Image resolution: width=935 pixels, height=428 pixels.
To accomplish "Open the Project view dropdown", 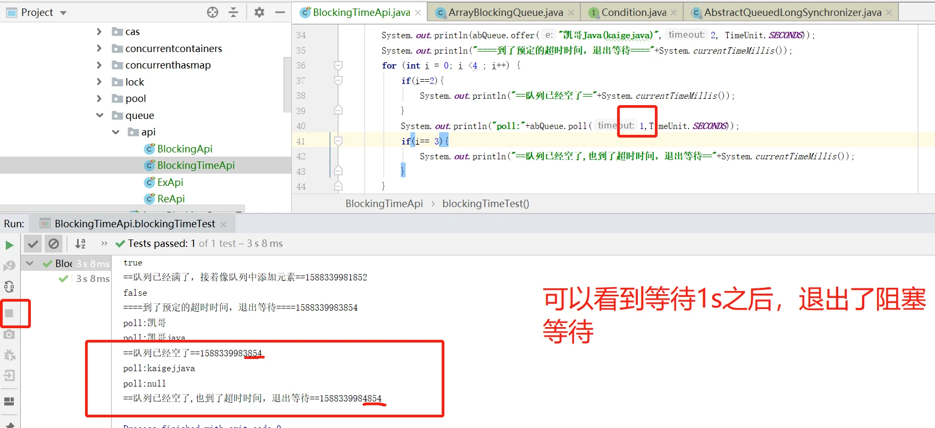I will click(x=63, y=13).
